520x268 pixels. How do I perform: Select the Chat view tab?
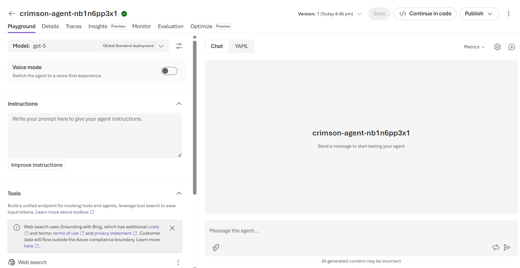217,46
